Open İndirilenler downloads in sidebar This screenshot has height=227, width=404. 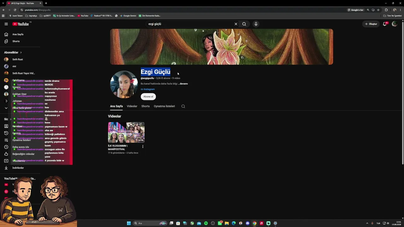pyautogui.click(x=18, y=168)
